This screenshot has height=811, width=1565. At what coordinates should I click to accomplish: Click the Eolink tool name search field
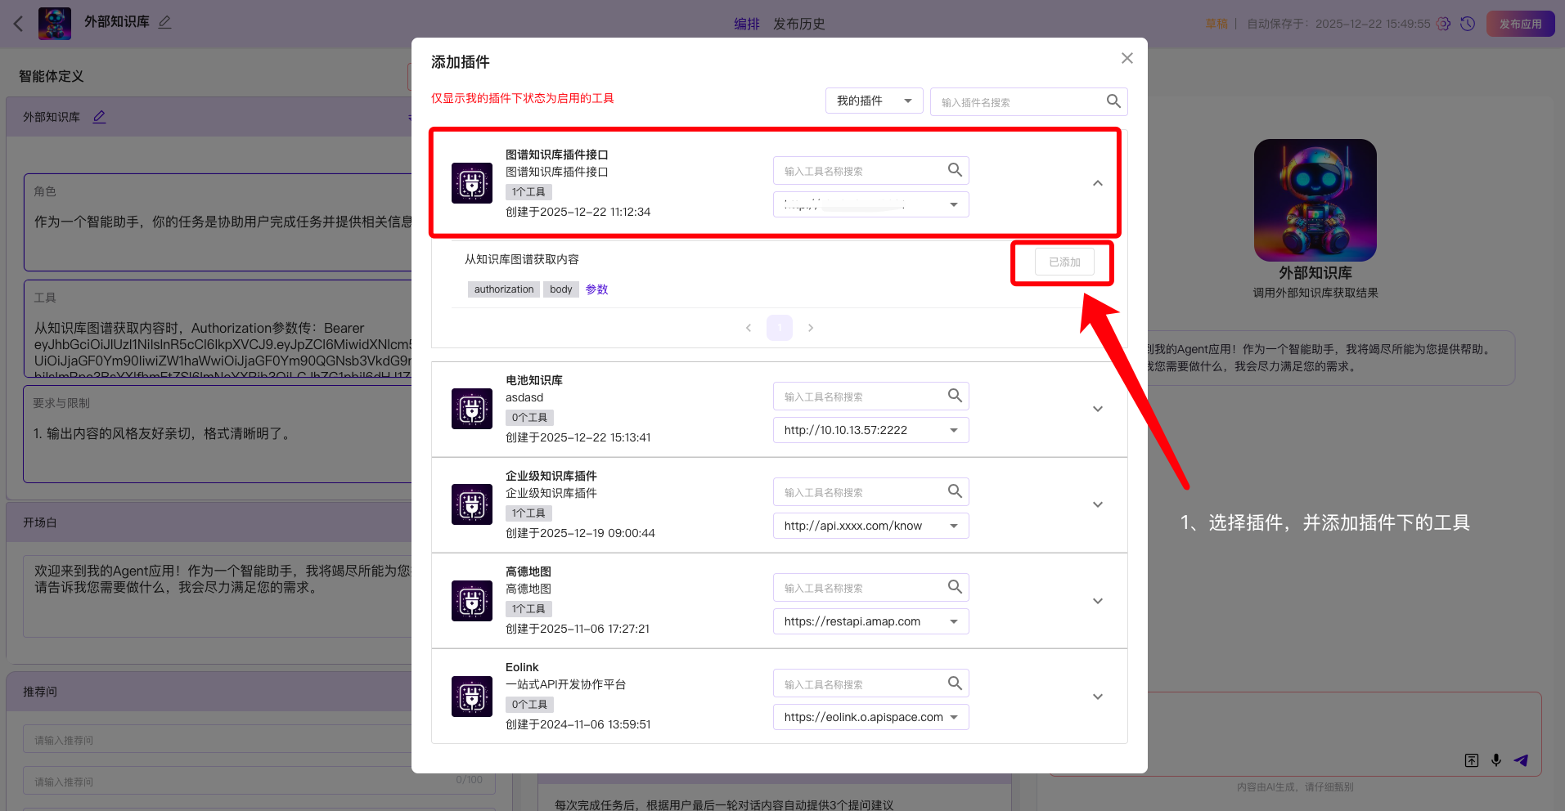click(859, 684)
